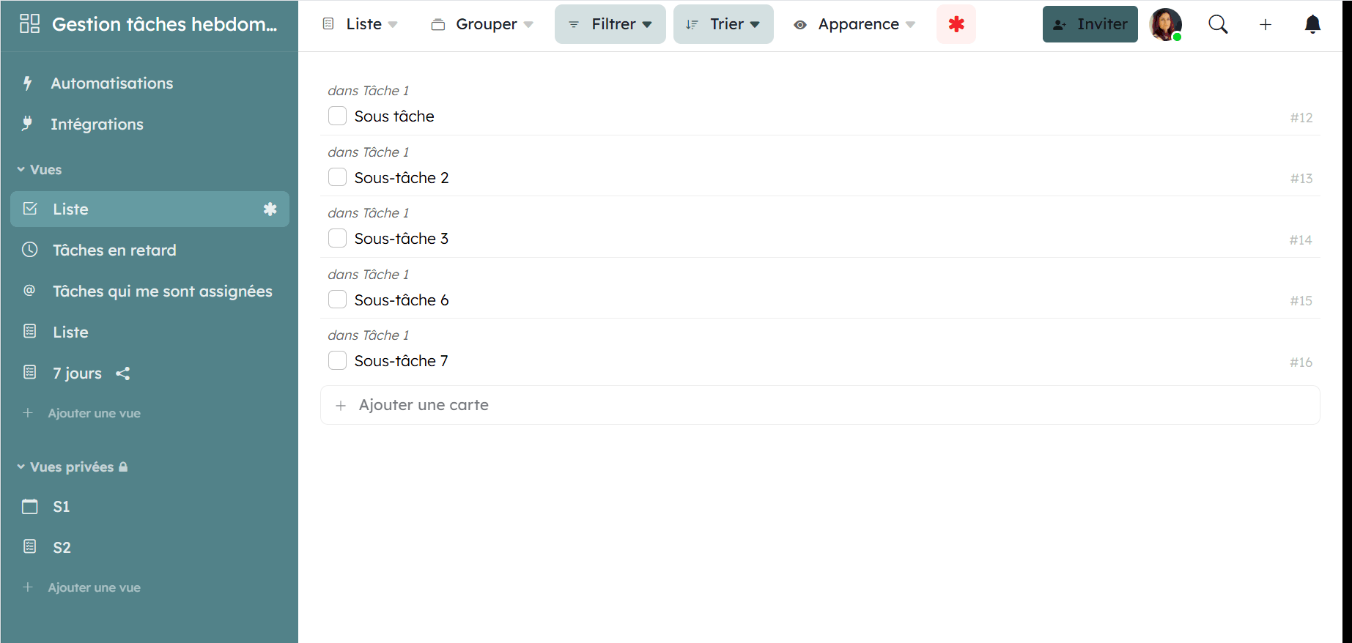This screenshot has height=643, width=1352.
Task: Click the asterisk icon on active Liste view
Action: [x=270, y=209]
